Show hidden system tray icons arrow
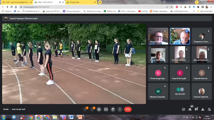Screen dimensions: 214x120 pyautogui.click(x=190, y=117)
